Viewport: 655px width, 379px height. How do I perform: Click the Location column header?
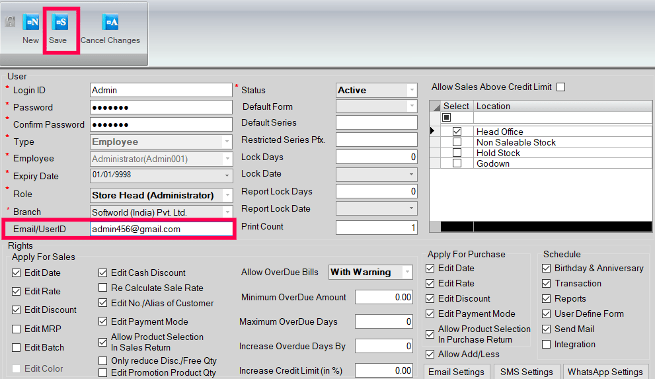(x=562, y=106)
